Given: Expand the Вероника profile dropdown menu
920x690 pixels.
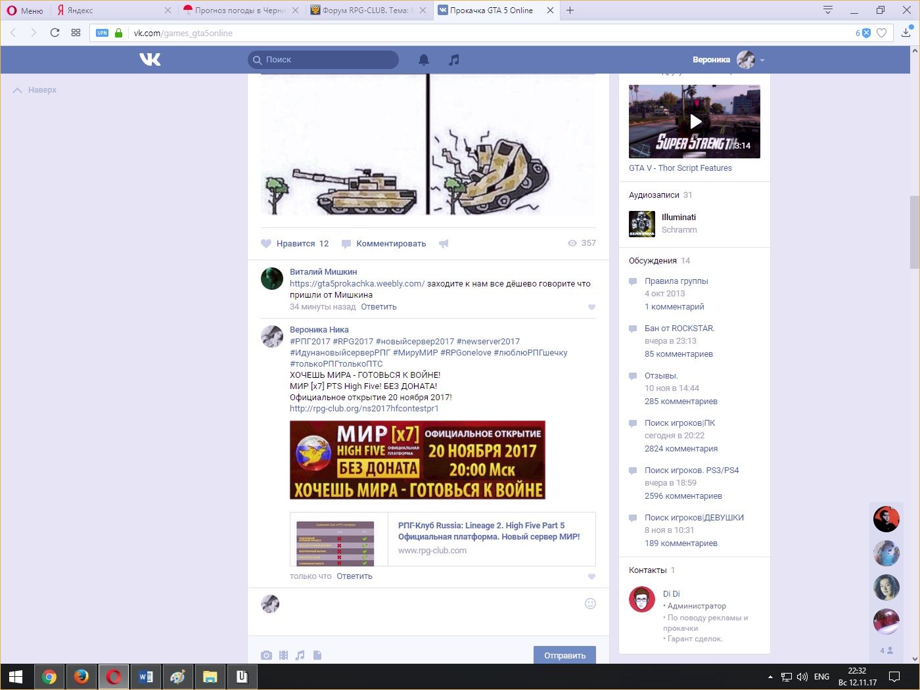Looking at the screenshot, I should pyautogui.click(x=762, y=60).
